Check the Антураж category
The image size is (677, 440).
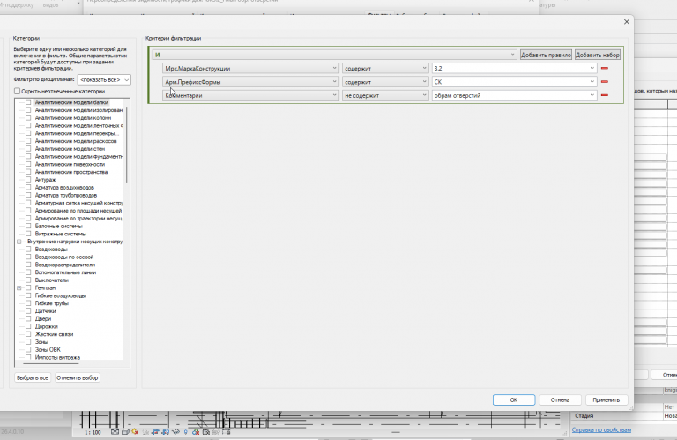(x=28, y=180)
